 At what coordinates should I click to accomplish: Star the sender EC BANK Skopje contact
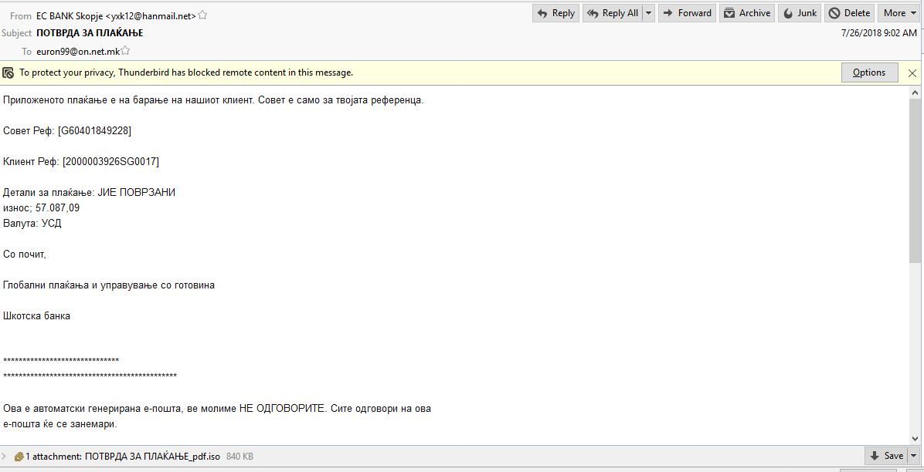(x=202, y=15)
